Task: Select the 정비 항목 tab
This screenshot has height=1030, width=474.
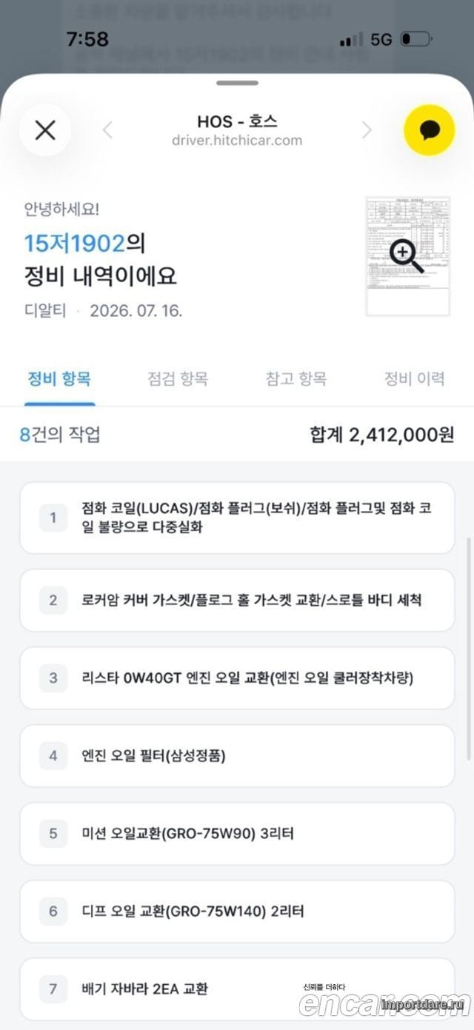Action: click(x=59, y=379)
